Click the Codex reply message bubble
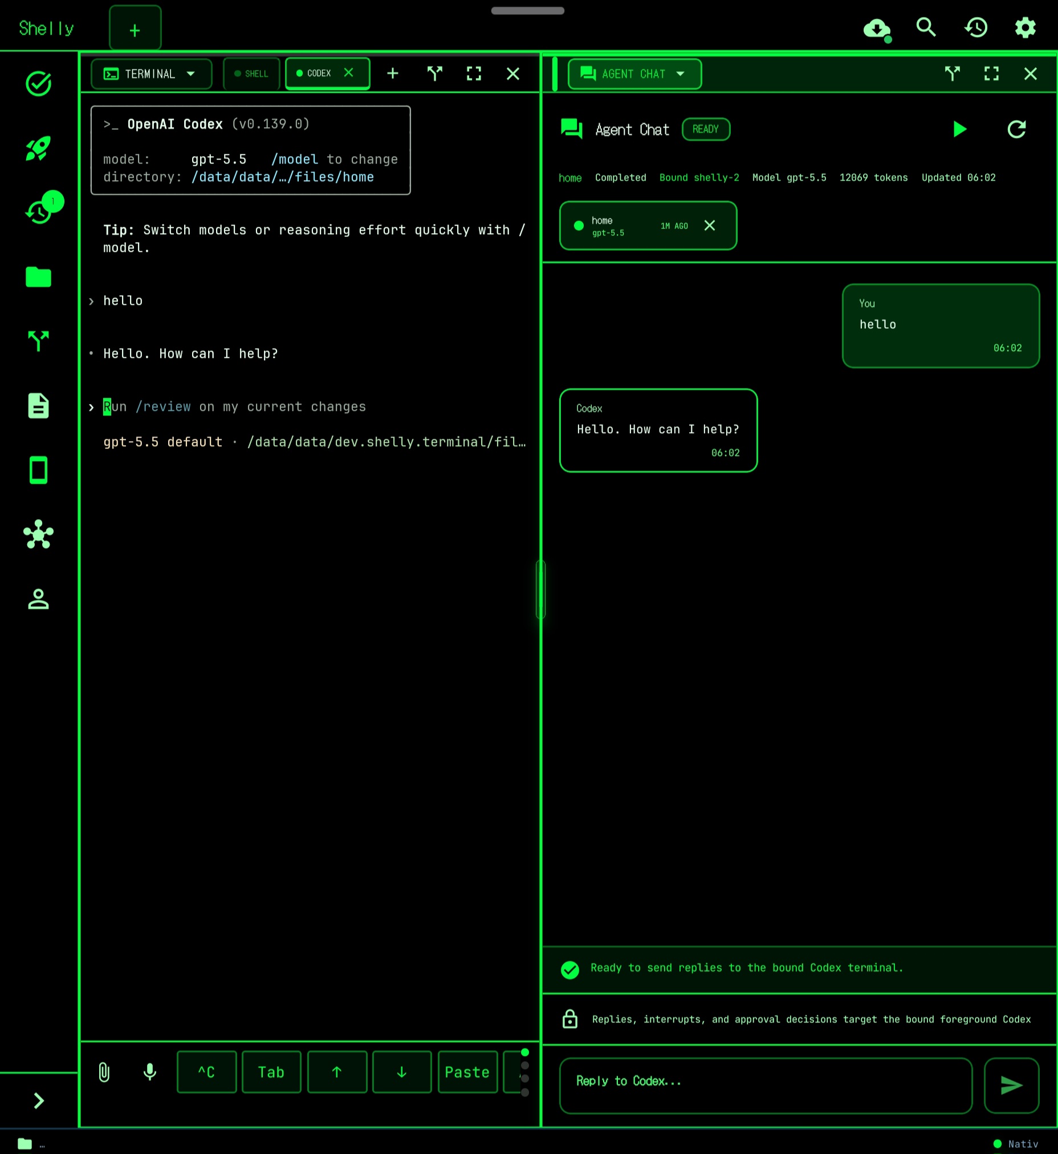This screenshot has width=1058, height=1154. [658, 430]
